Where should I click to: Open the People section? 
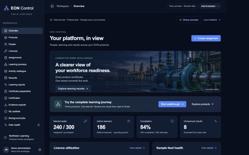tap(22, 44)
